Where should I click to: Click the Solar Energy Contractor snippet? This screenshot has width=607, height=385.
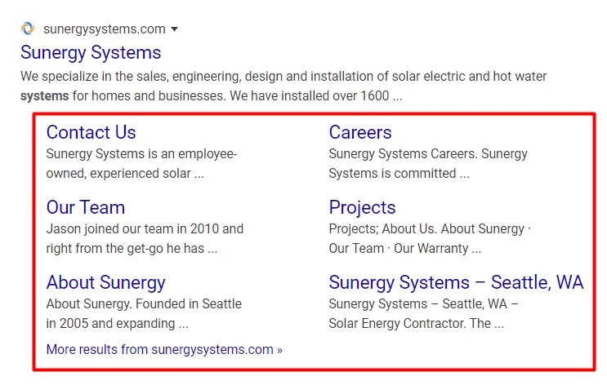(x=423, y=313)
